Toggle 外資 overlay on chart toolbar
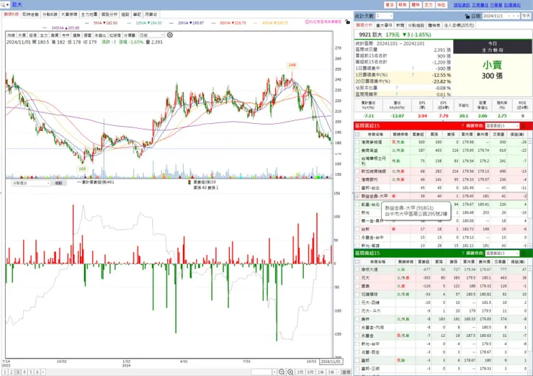Viewport: 533px width, 376px height. 22,35
